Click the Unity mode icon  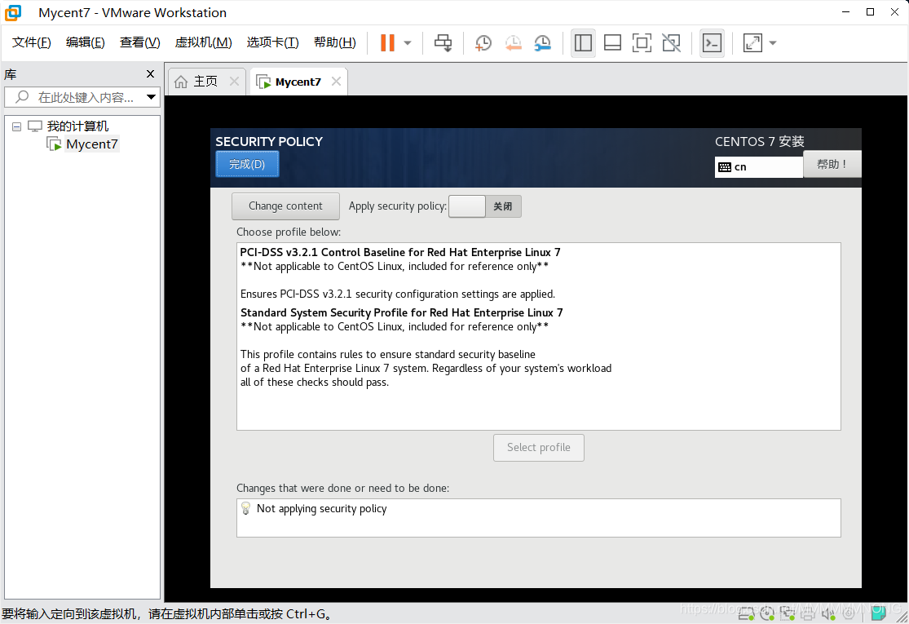tap(671, 43)
